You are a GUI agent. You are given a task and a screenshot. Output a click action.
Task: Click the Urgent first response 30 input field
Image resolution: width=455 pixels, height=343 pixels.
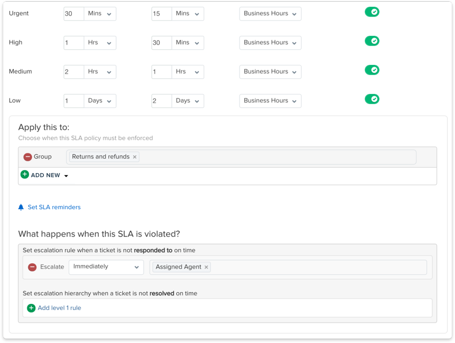[73, 14]
